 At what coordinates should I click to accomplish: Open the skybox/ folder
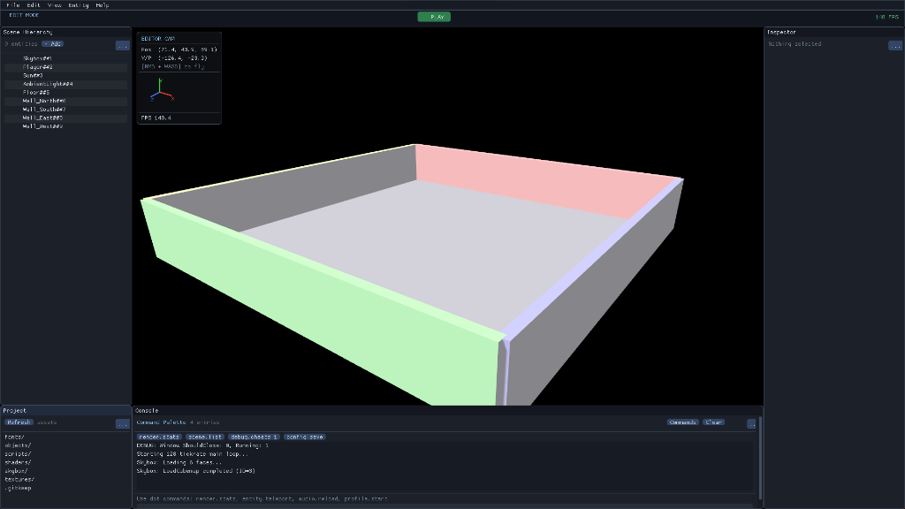16,471
